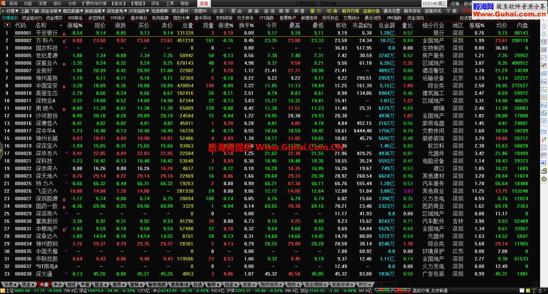The width and height of the screenshot is (548, 294).
Task: Click the red dice icon in right sidebar
Action: [544, 147]
